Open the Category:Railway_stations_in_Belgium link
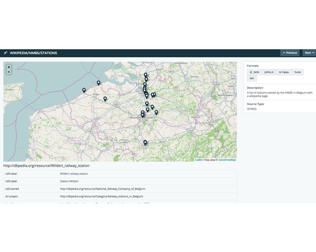316x252 pixels. 101,196
